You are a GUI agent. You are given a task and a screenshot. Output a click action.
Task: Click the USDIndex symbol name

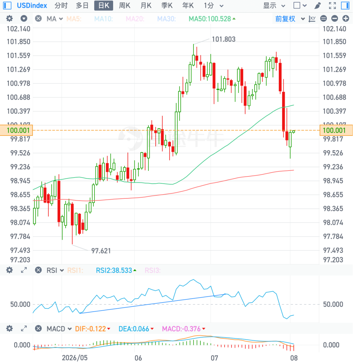pos(32,6)
